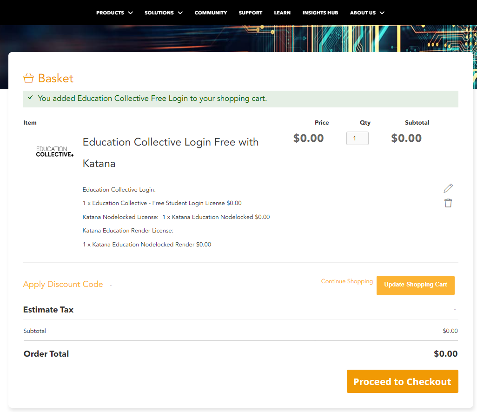
Task: Click the orange basket icon beside Basket
Action: [29, 78]
